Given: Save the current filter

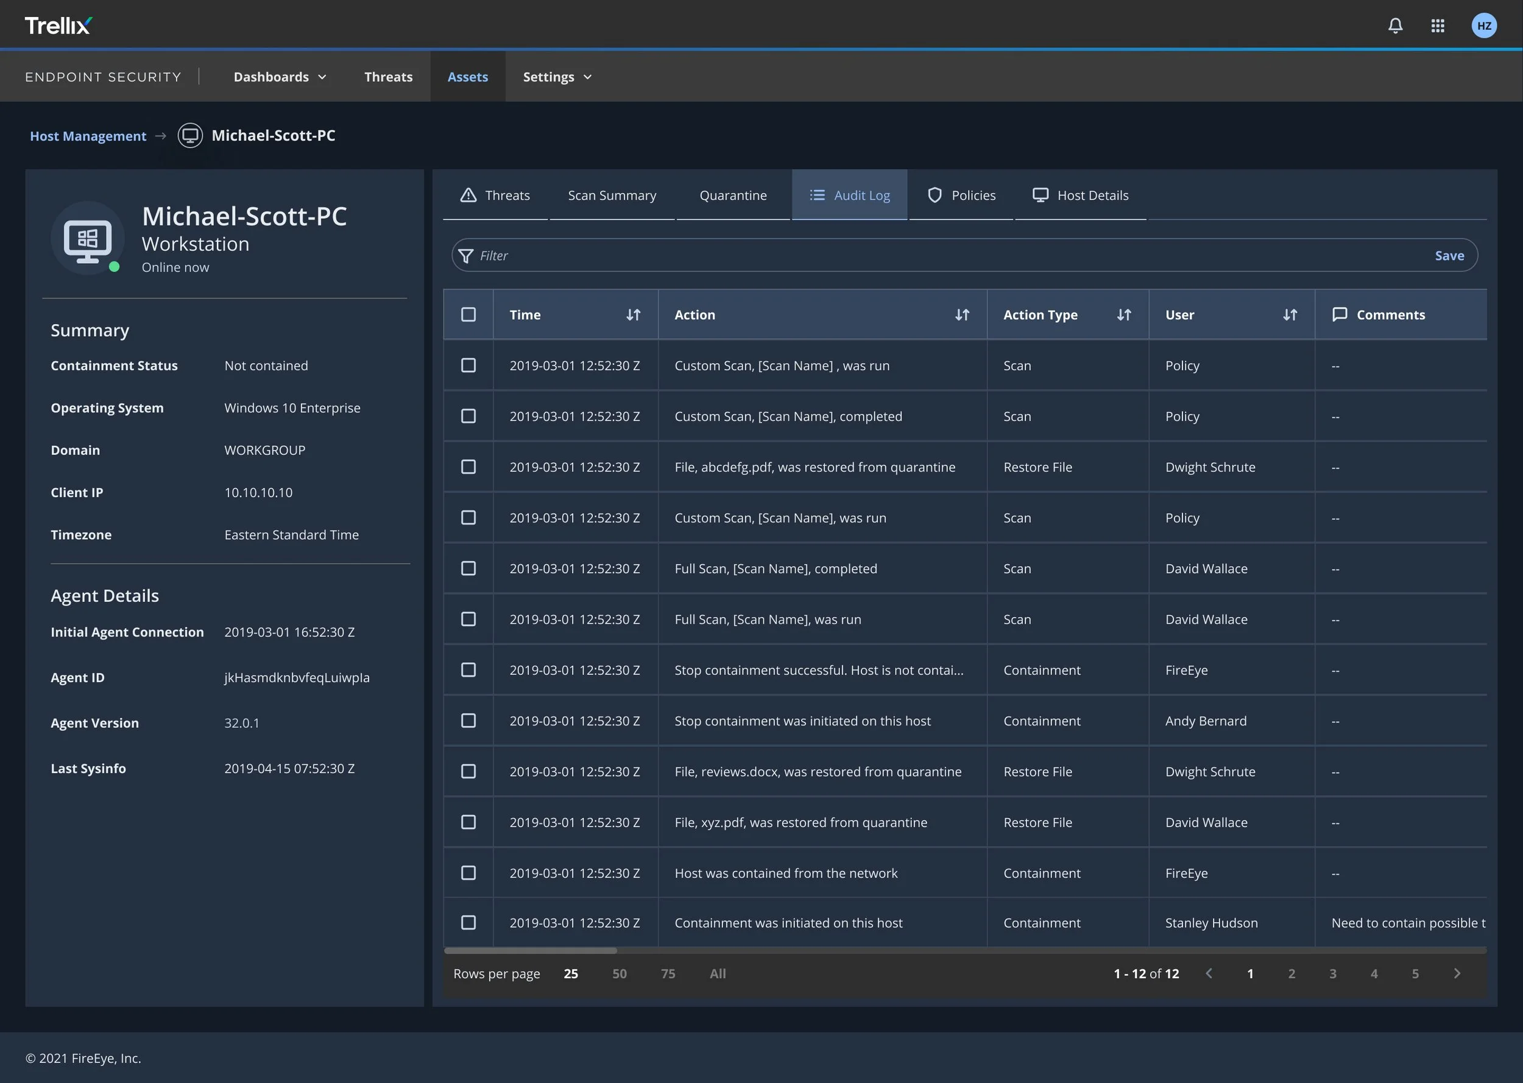Looking at the screenshot, I should [x=1450, y=255].
